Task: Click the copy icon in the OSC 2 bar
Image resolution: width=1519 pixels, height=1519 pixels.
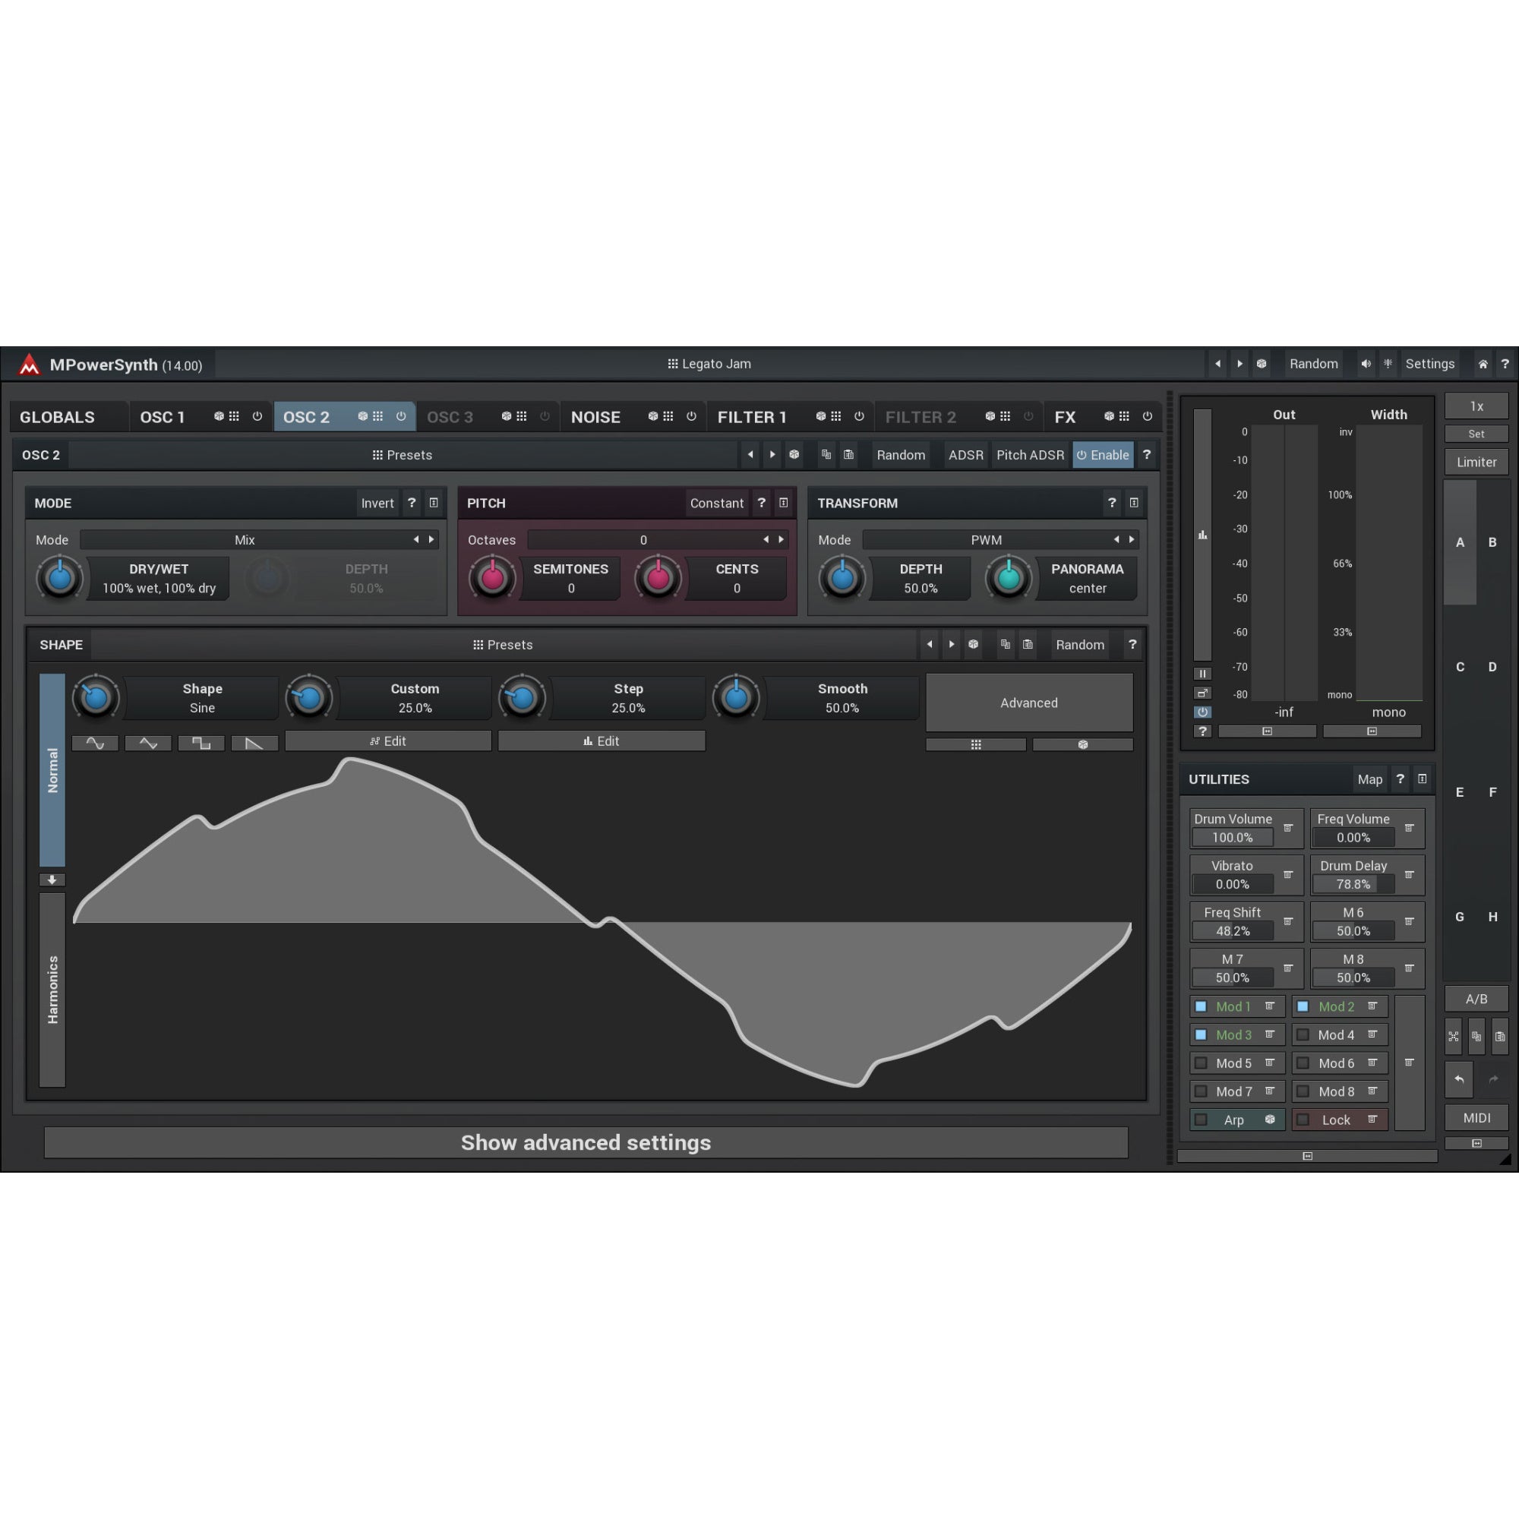Action: point(826,455)
